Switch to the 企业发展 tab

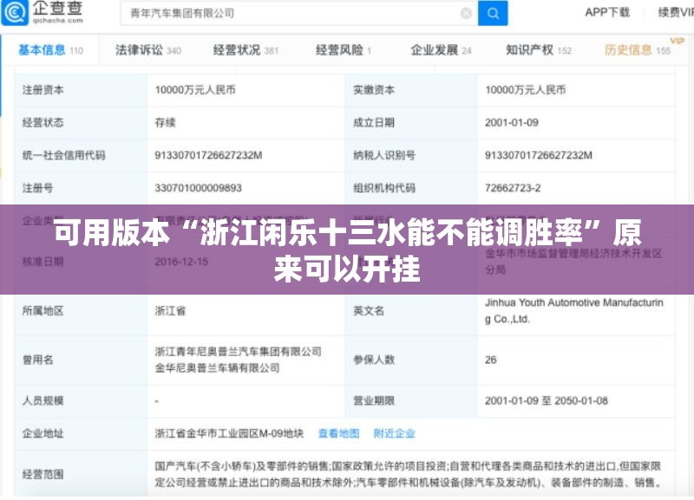[441, 50]
